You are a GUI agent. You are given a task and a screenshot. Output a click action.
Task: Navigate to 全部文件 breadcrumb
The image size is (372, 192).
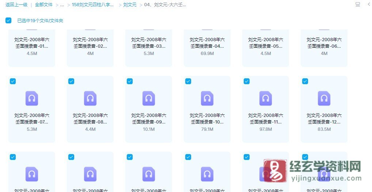point(43,5)
